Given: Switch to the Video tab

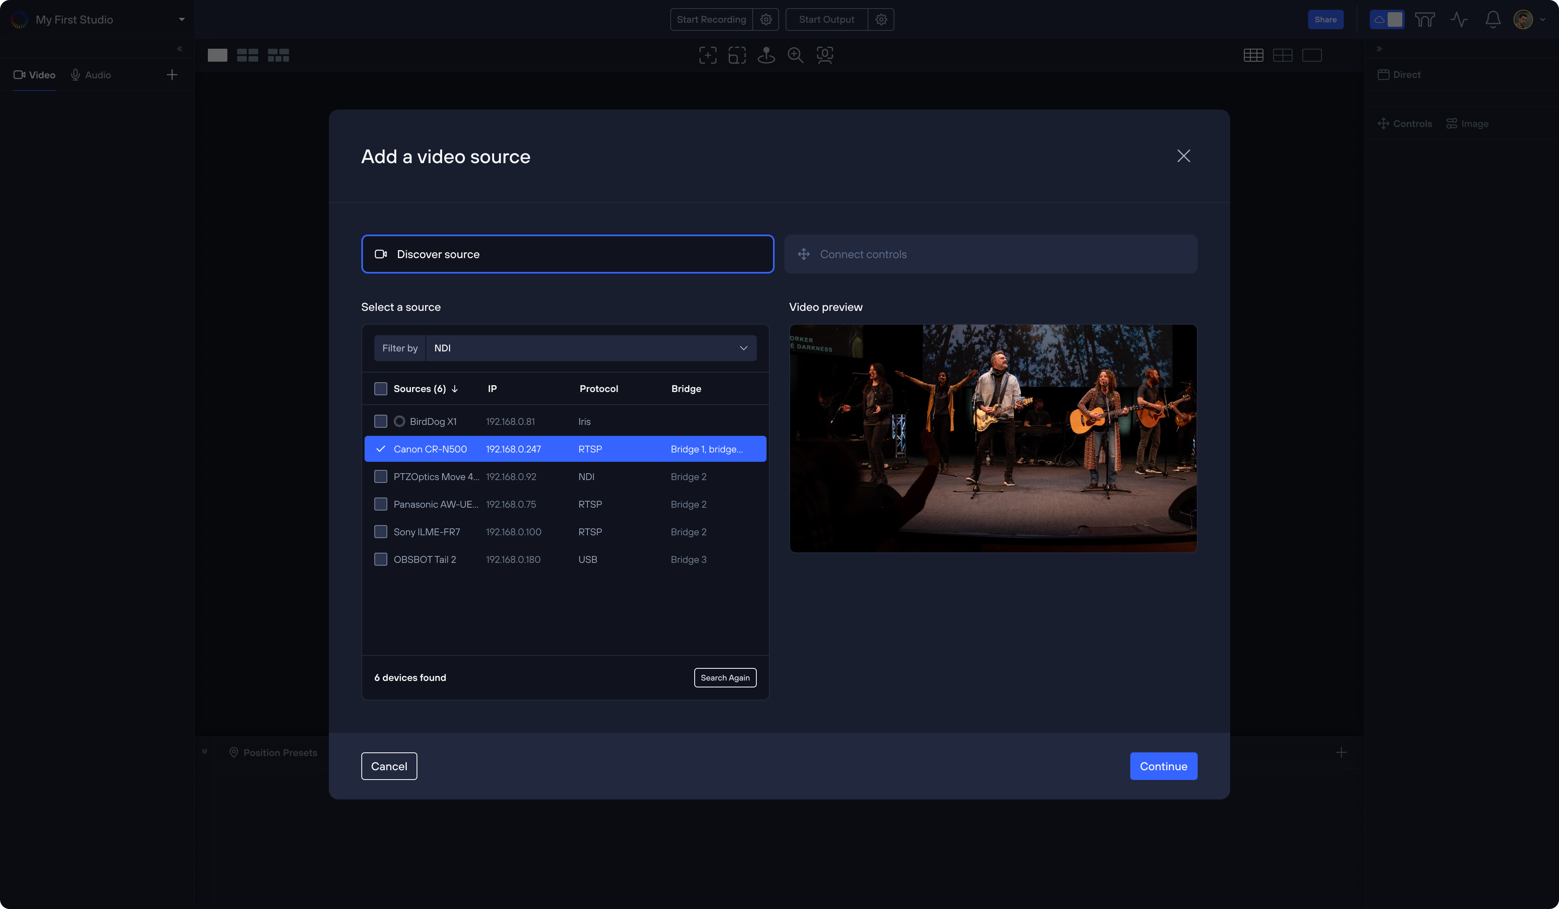Looking at the screenshot, I should [x=34, y=75].
